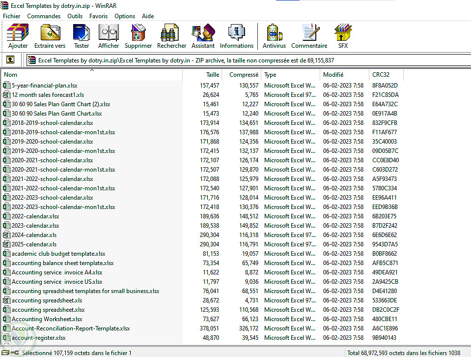
Task: Select 2019-2020-school-calendar-mon1st.xlsx
Action: [63, 150]
